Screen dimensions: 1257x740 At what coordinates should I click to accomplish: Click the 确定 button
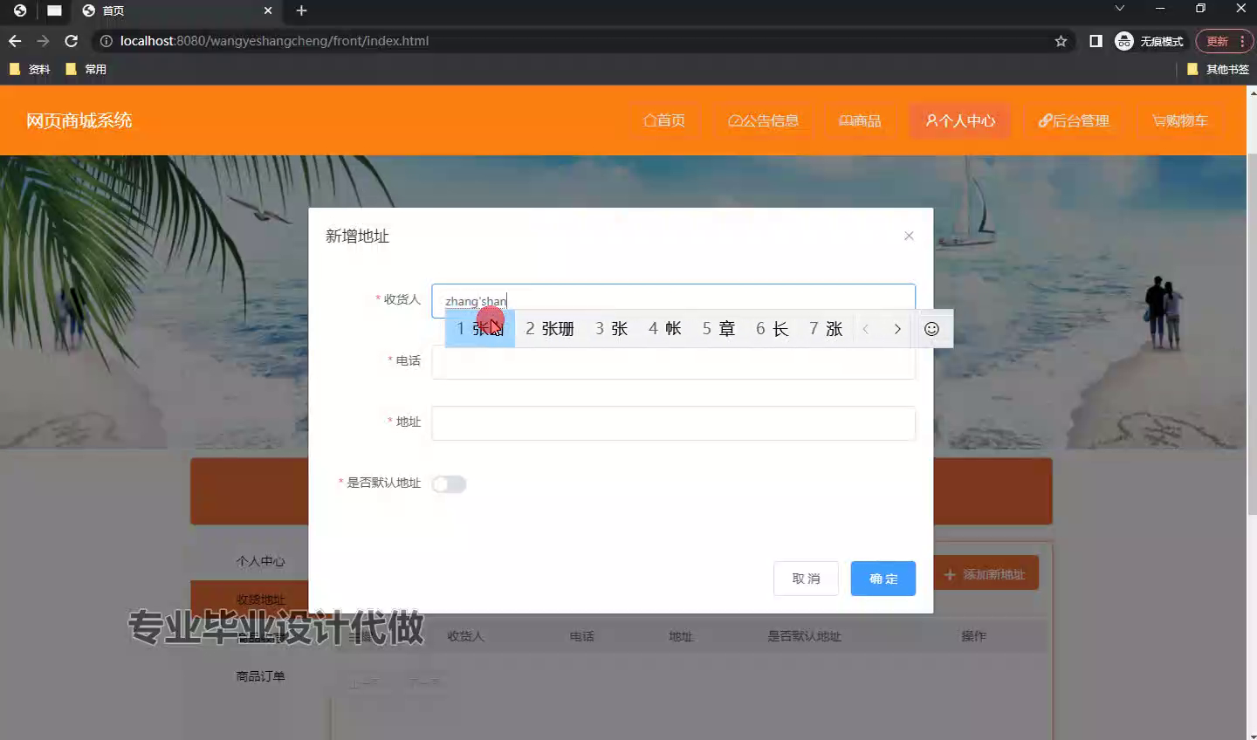[x=883, y=579]
